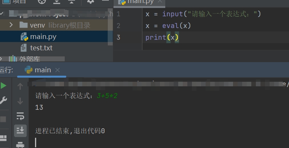Image resolution: width=289 pixels, height=148 pixels.
Task: Close the main.py editor tab
Action: coord(160,1)
